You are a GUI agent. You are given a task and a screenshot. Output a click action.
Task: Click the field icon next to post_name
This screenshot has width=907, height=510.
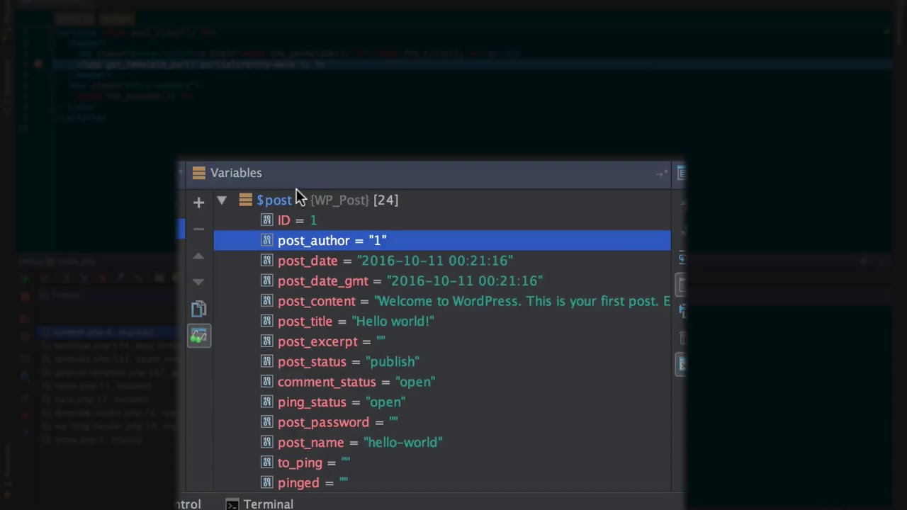[x=266, y=443]
